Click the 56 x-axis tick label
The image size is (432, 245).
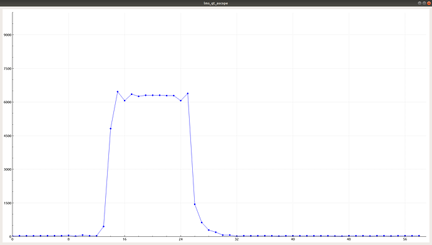[405, 239]
